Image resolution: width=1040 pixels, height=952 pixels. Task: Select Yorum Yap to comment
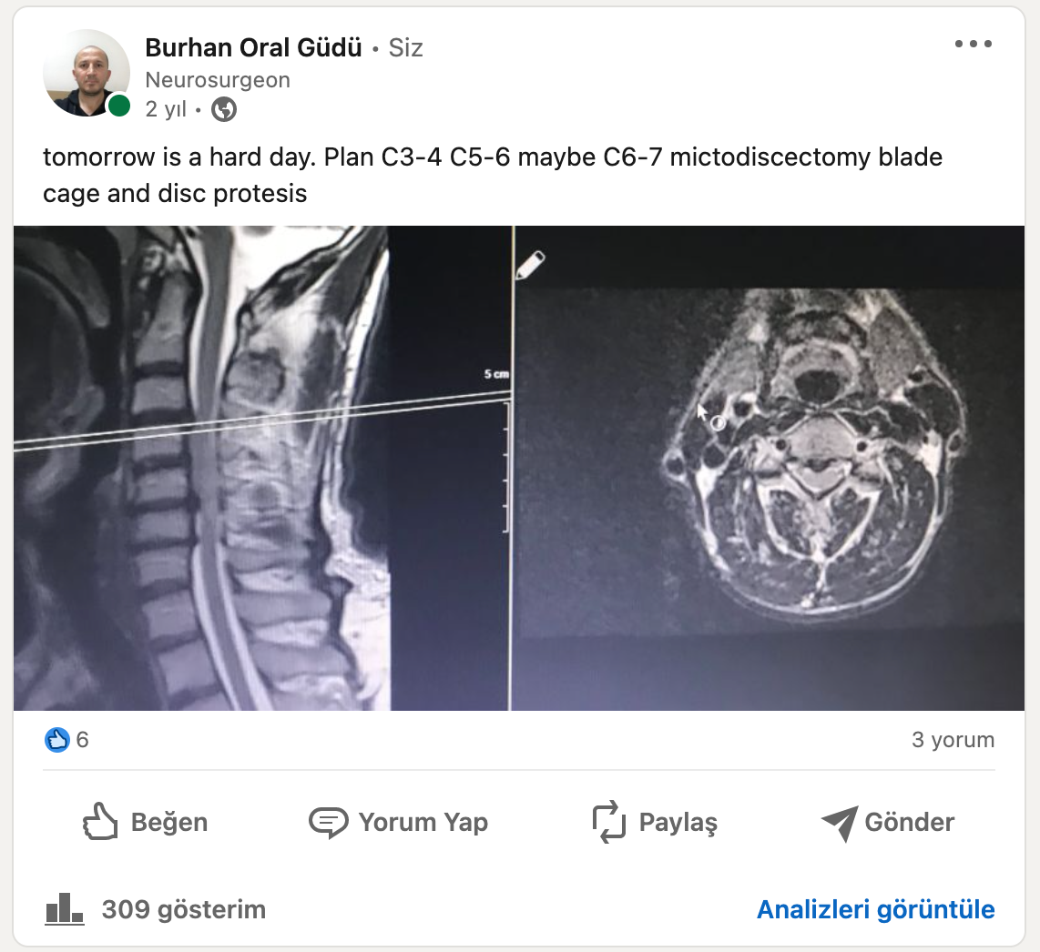click(x=399, y=822)
